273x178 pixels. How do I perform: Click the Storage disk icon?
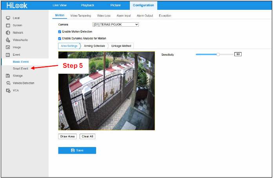[x=8, y=76]
